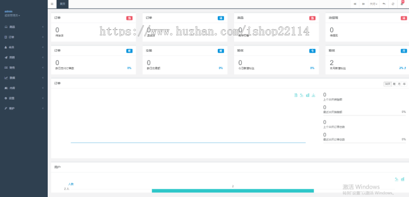
Task: Select the 周 (week) range toggle
Action: click(394, 84)
